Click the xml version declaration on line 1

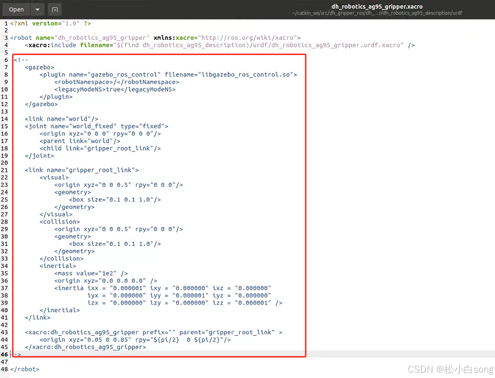[50, 23]
